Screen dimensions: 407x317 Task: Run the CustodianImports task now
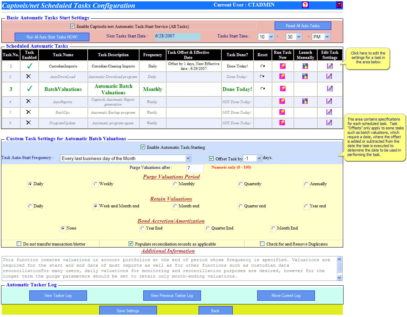click(282, 66)
